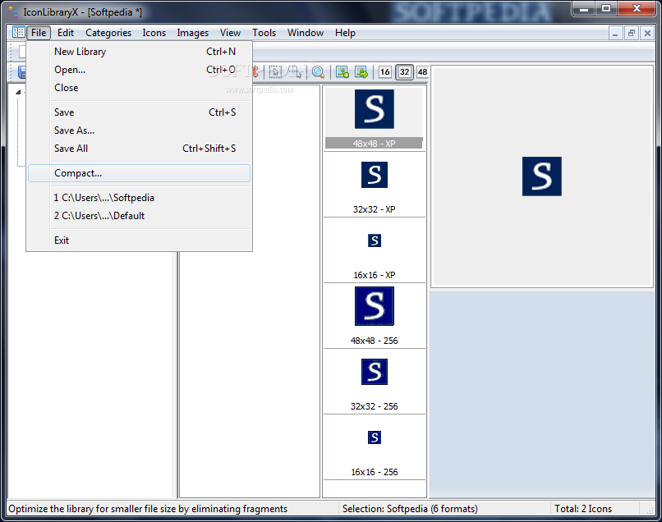Open the Window menu
662x522 pixels.
point(306,33)
